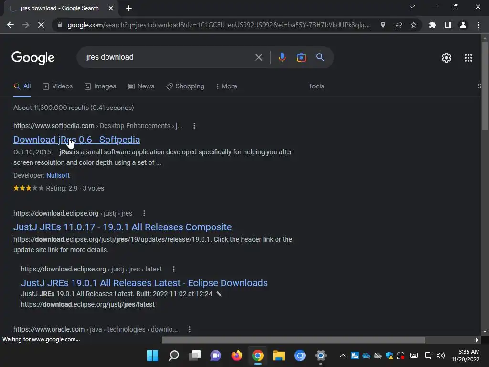Open the Teams Chat taskbar icon
Image resolution: width=489 pixels, height=367 pixels.
click(215, 356)
